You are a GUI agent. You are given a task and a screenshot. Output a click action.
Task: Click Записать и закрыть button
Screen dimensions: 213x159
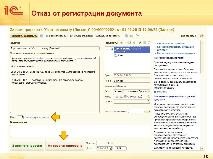24,36
